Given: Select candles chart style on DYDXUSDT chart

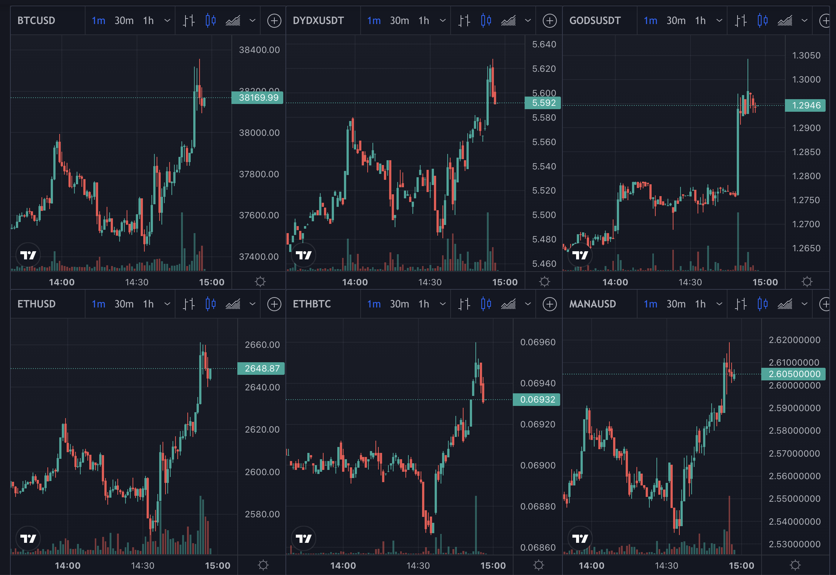Looking at the screenshot, I should click(x=486, y=21).
